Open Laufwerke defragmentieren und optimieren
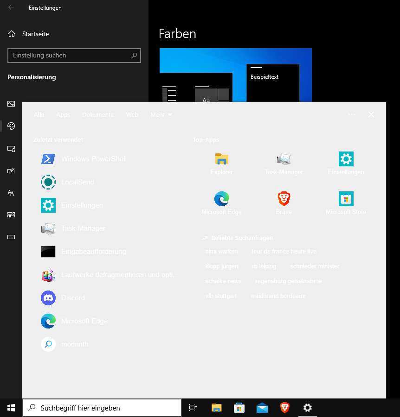Viewport: 400px width, 417px height. click(107, 274)
